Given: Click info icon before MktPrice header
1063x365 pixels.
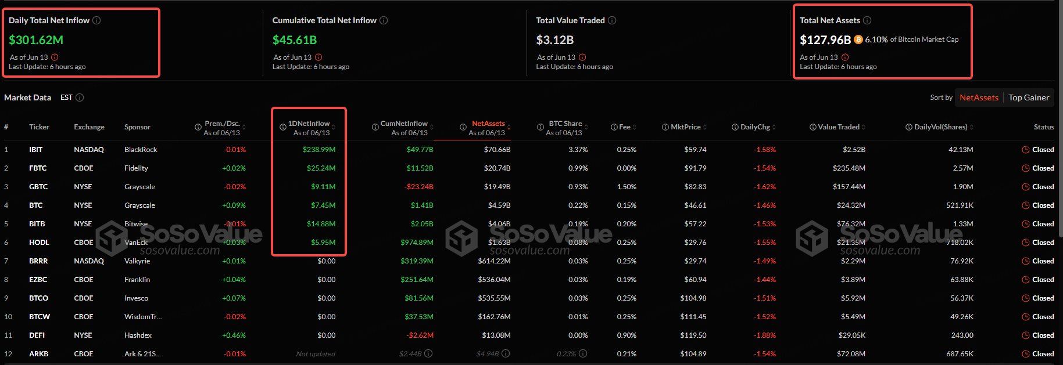Looking at the screenshot, I should 665,127.
